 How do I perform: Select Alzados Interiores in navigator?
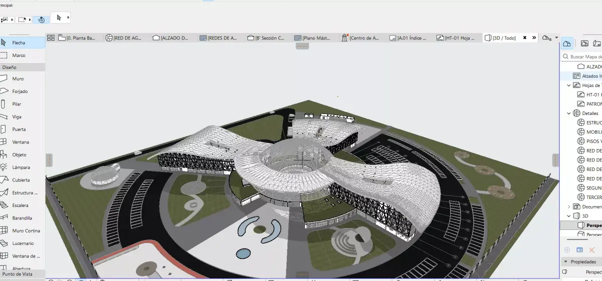[587, 76]
